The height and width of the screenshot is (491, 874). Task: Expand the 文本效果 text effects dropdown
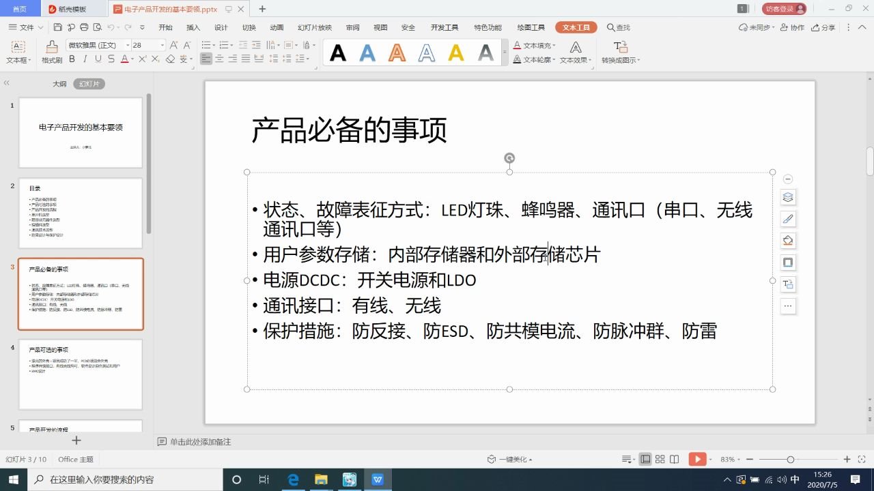click(x=591, y=60)
